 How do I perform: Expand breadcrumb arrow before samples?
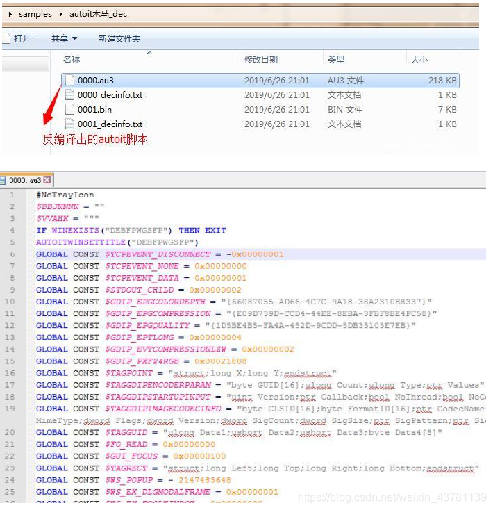[10, 14]
